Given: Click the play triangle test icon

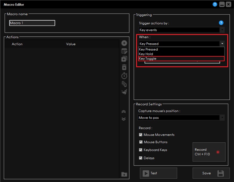Looking at the screenshot, I should pyautogui.click(x=146, y=173).
